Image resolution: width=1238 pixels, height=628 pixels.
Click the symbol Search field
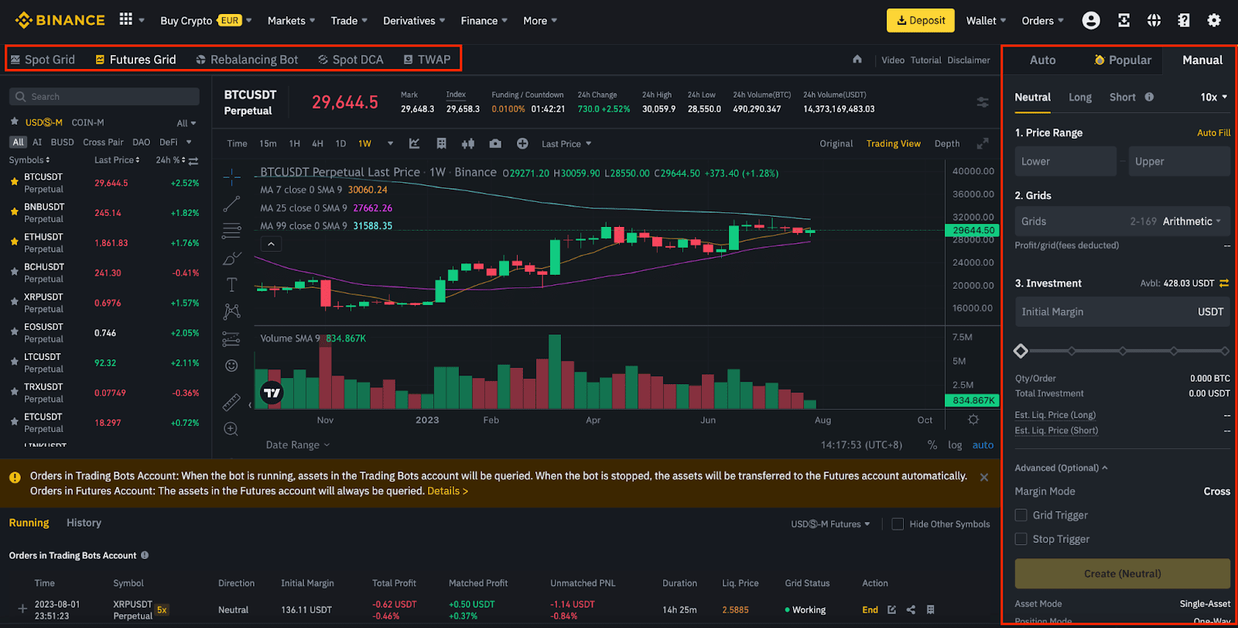click(x=104, y=97)
